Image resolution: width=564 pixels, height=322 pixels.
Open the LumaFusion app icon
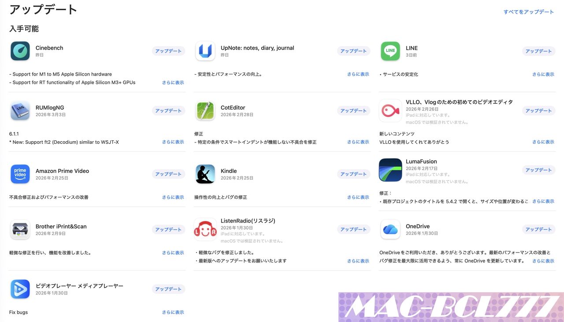coord(390,170)
